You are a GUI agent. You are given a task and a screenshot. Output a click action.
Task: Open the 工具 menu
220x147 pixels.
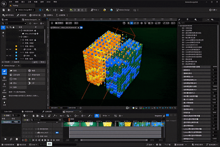pyautogui.click(x=29, y=2)
